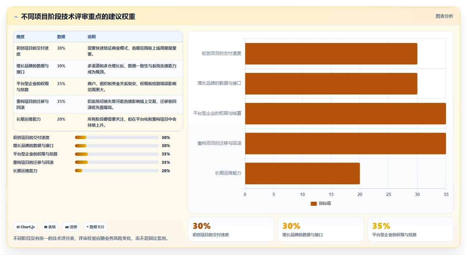Open the 30% 增长品牌的数据与接口 data card

tap(321, 229)
